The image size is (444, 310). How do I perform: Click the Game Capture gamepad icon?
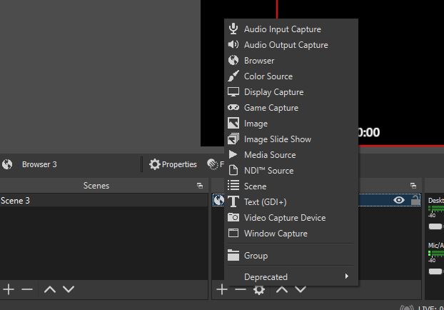tap(233, 107)
